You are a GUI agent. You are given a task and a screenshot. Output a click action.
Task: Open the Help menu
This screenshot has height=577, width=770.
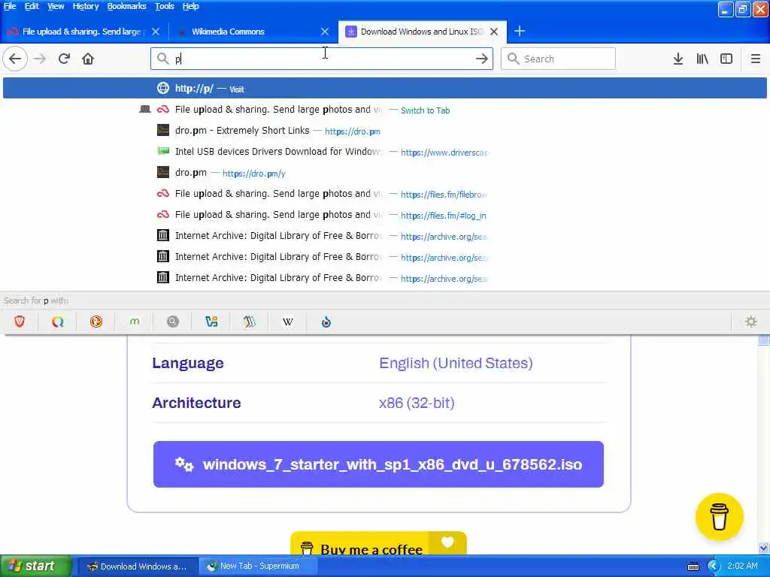(x=190, y=6)
